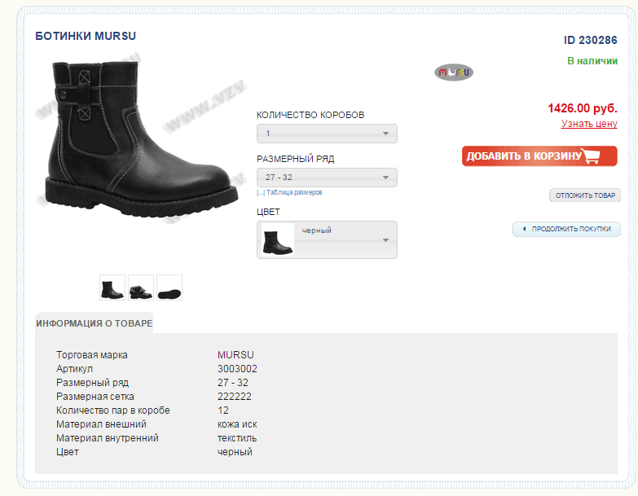Screen dimensions: 638x496
Task: Click the Размерная сетка value 222222
Action: point(235,397)
